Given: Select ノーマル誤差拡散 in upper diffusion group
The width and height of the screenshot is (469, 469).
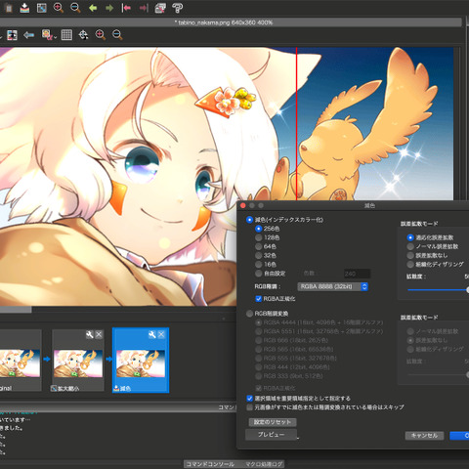Looking at the screenshot, I should (410, 246).
